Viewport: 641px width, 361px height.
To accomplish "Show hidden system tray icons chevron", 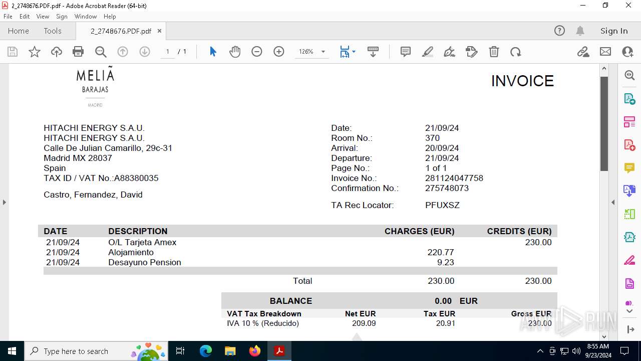I will (x=540, y=351).
